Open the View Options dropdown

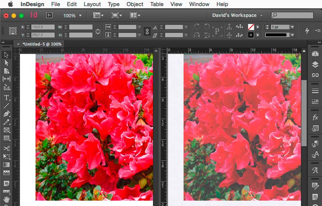[x=98, y=15]
